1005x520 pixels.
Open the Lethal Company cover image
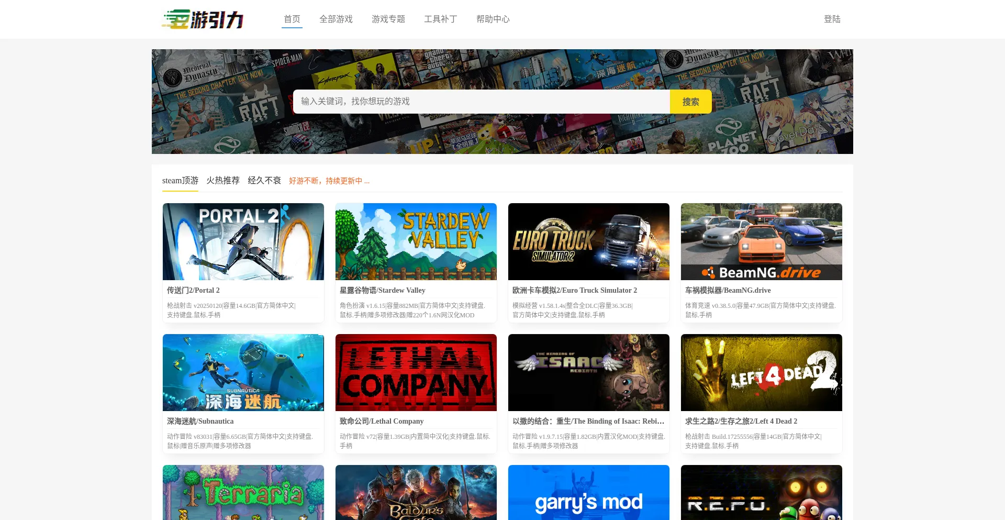click(x=416, y=373)
